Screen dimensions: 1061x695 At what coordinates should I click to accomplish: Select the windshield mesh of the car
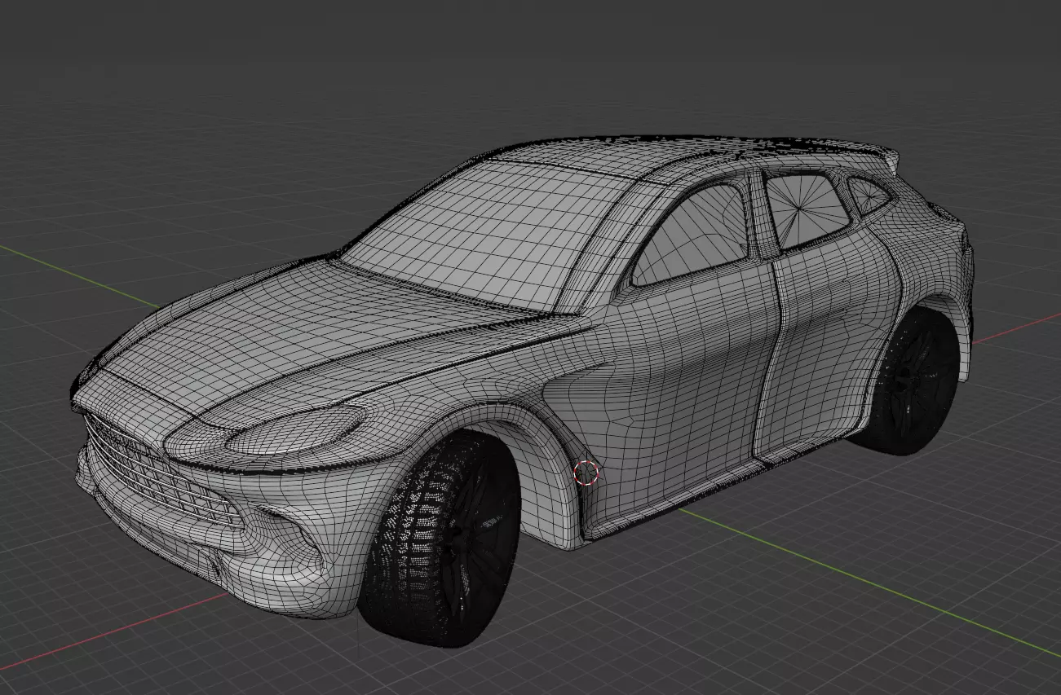489,233
